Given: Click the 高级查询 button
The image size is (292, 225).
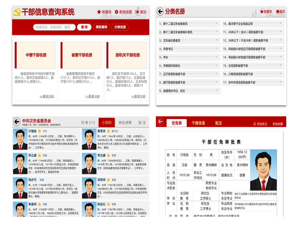Looking at the screenshot, I should [101, 27].
